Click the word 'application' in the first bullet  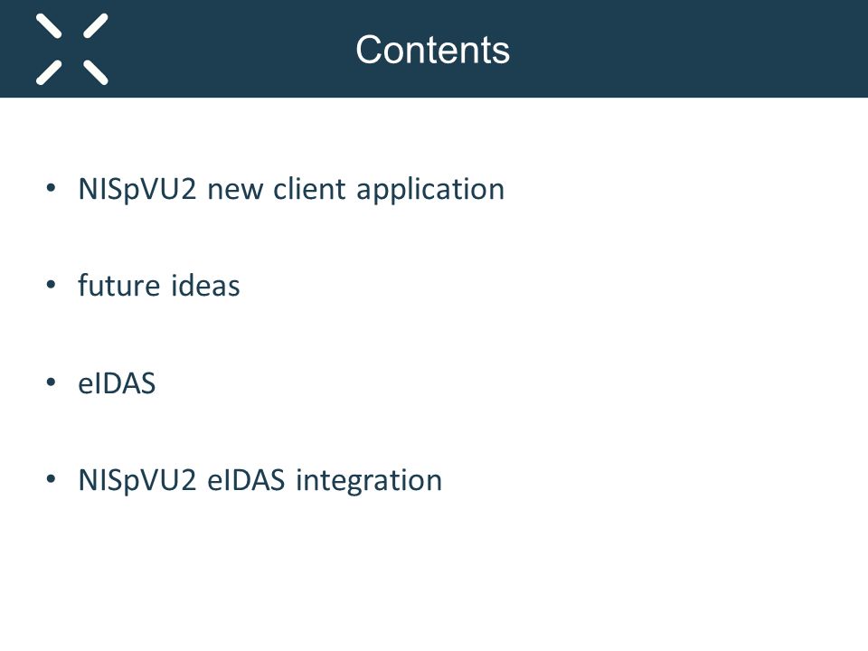coord(430,191)
